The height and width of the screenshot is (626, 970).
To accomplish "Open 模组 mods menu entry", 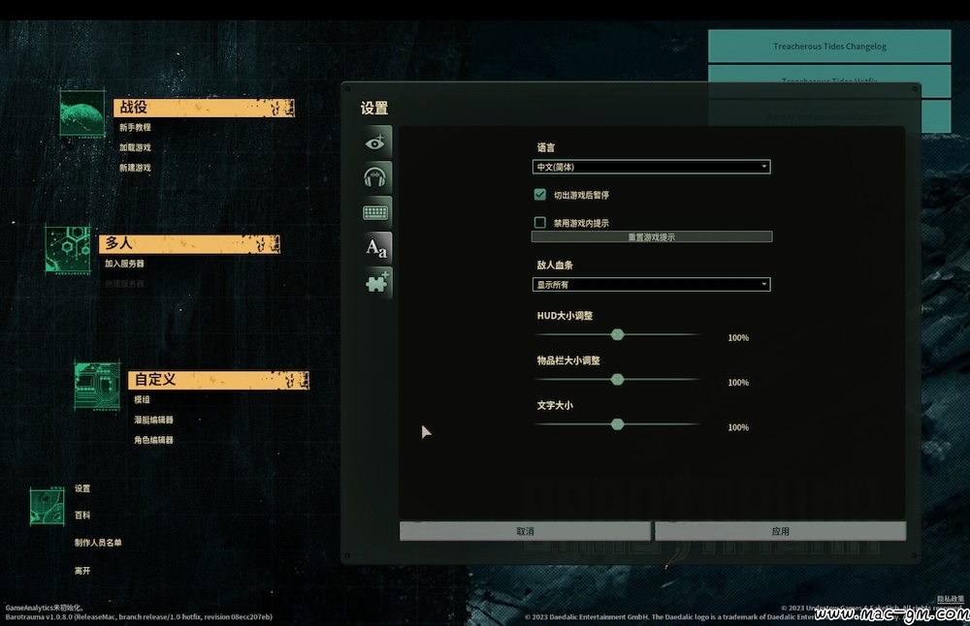I will (142, 400).
